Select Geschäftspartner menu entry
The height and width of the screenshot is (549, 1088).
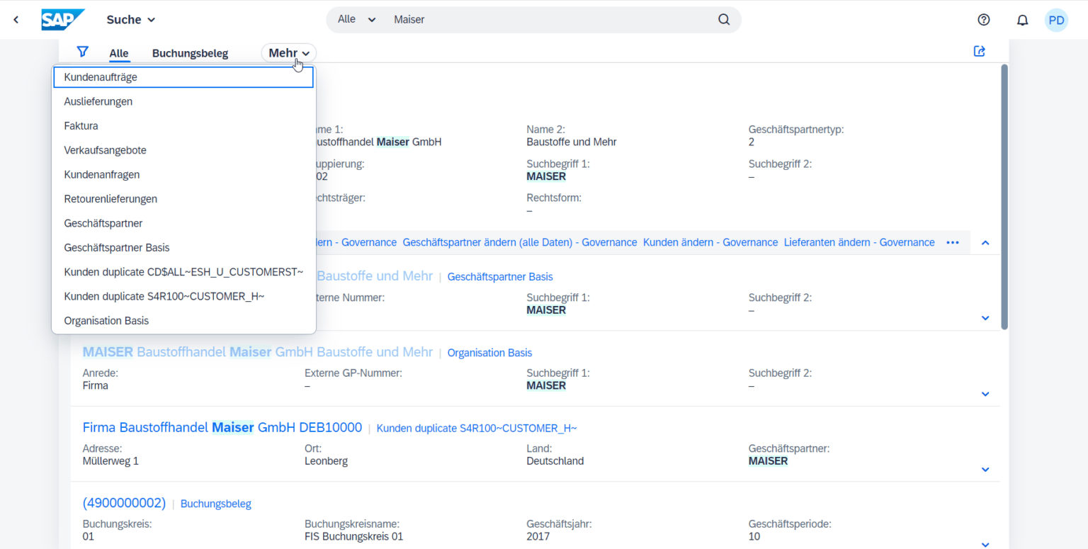[183, 223]
